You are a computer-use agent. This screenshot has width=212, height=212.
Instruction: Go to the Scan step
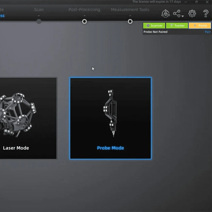(39, 10)
